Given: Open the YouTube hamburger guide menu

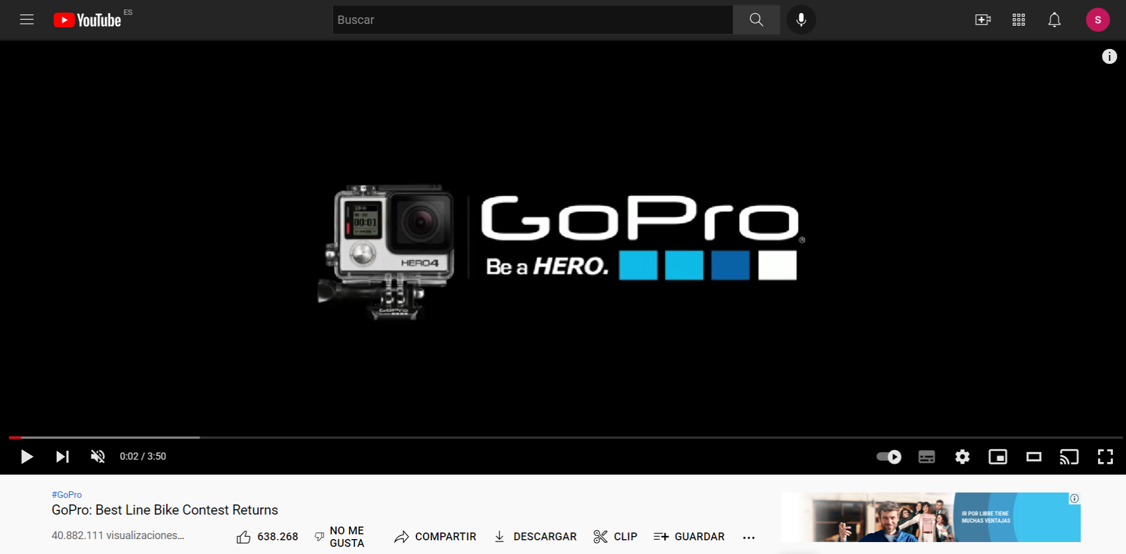Looking at the screenshot, I should 27,20.
